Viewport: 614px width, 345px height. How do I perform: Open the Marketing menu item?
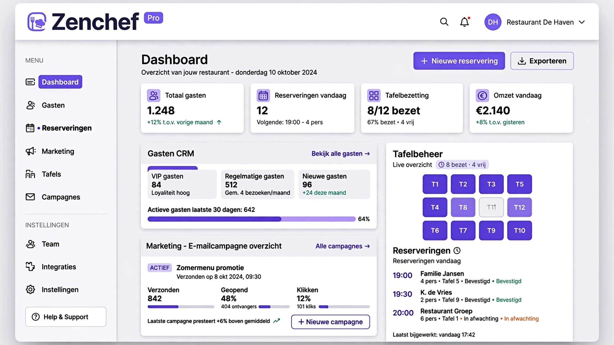point(58,151)
